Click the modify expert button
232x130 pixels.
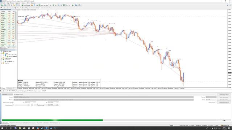click(x=224, y=103)
